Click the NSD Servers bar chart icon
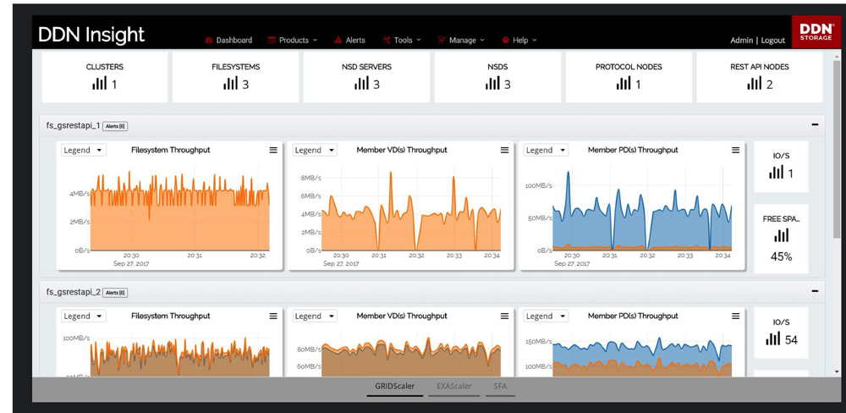The height and width of the screenshot is (413, 846). point(361,83)
